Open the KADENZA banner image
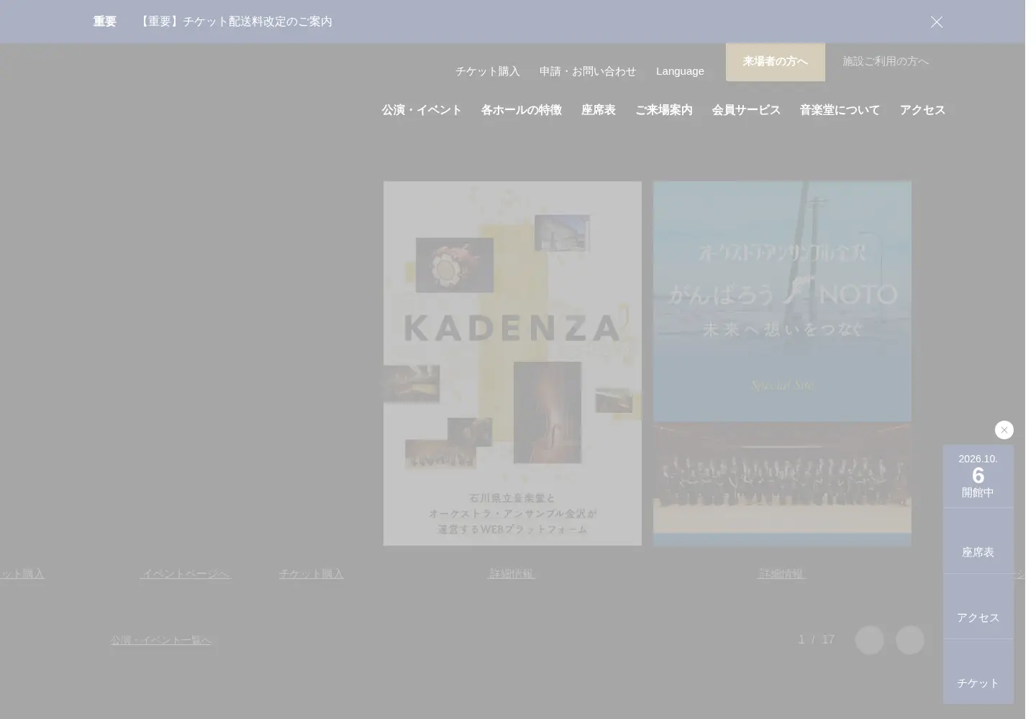 click(512, 363)
